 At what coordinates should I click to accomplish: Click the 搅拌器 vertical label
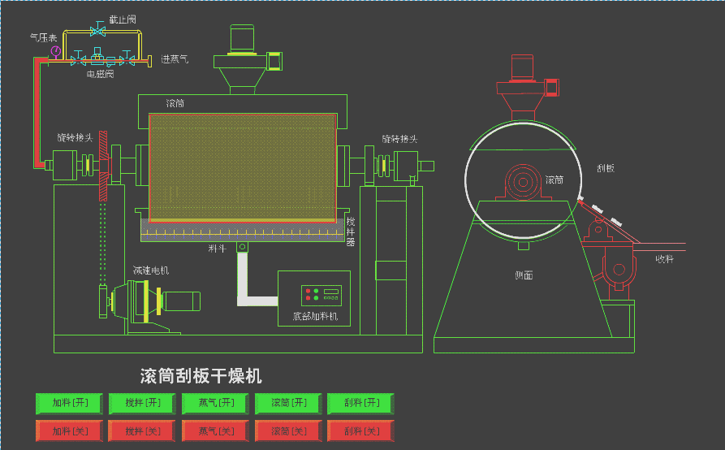coord(351,231)
